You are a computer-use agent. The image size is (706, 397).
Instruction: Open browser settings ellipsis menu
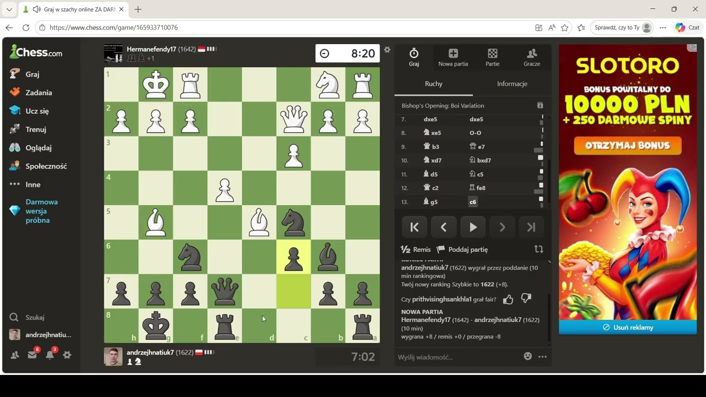(663, 28)
